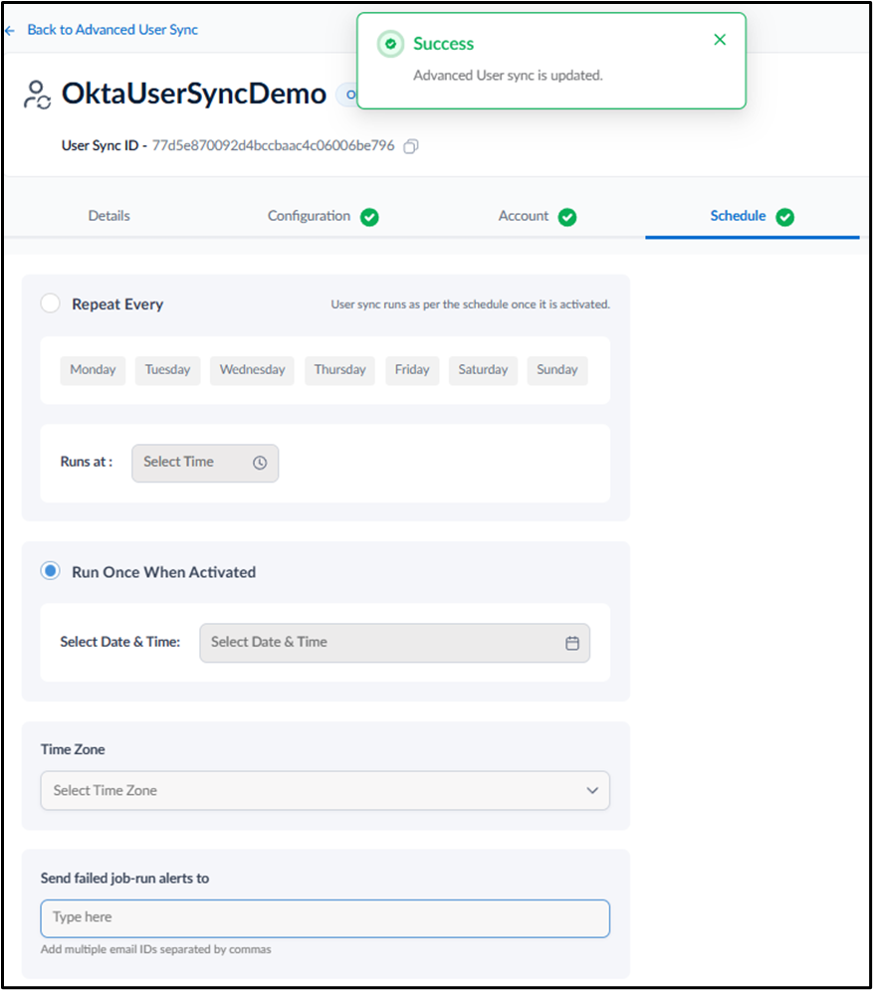
Task: Select the Schedule tab
Action: (x=738, y=216)
